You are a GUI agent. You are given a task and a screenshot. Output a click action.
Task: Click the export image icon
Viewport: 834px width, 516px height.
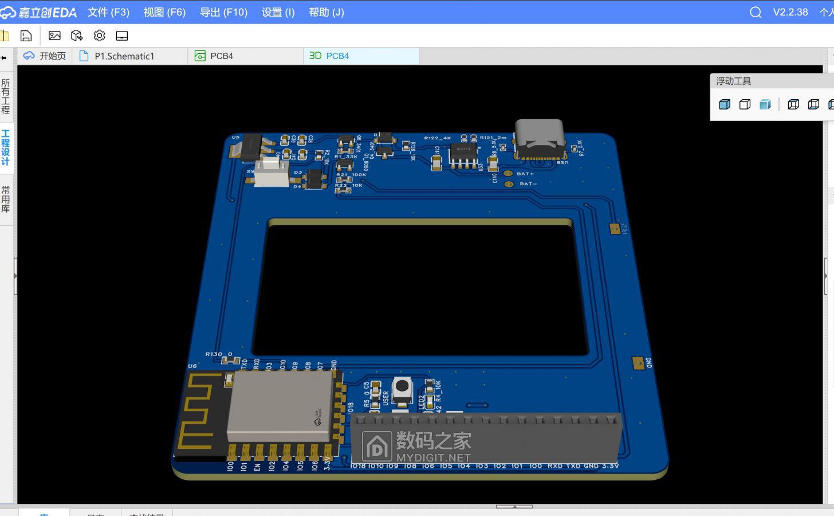(54, 36)
